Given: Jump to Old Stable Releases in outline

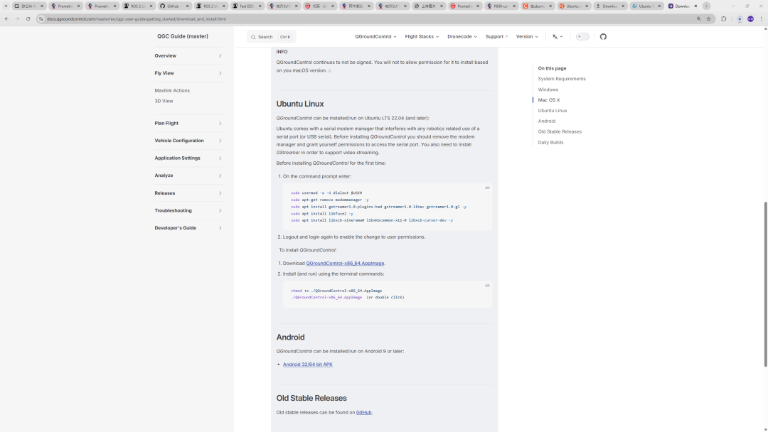Looking at the screenshot, I should tap(560, 131).
